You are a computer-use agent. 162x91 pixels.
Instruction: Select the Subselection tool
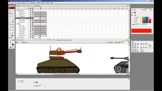click(13, 11)
